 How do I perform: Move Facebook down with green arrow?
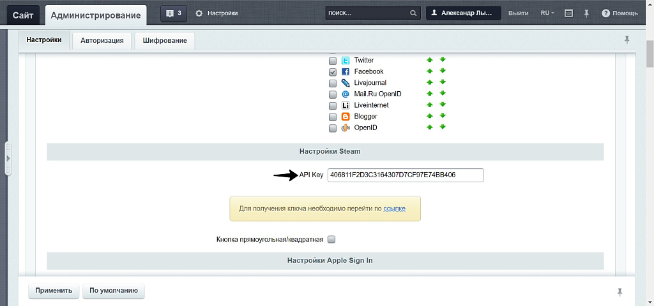[x=443, y=71]
